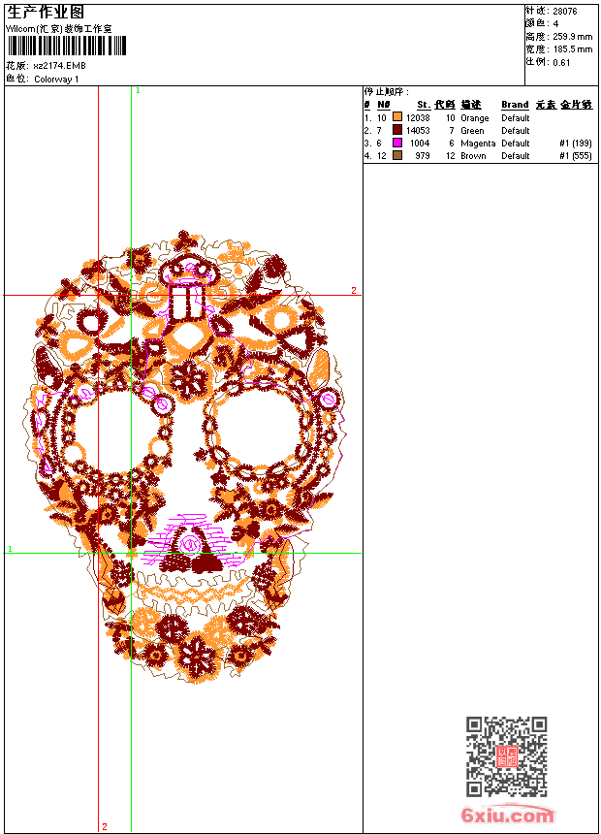
Task: Click the stitch count value 28076
Action: click(x=564, y=12)
